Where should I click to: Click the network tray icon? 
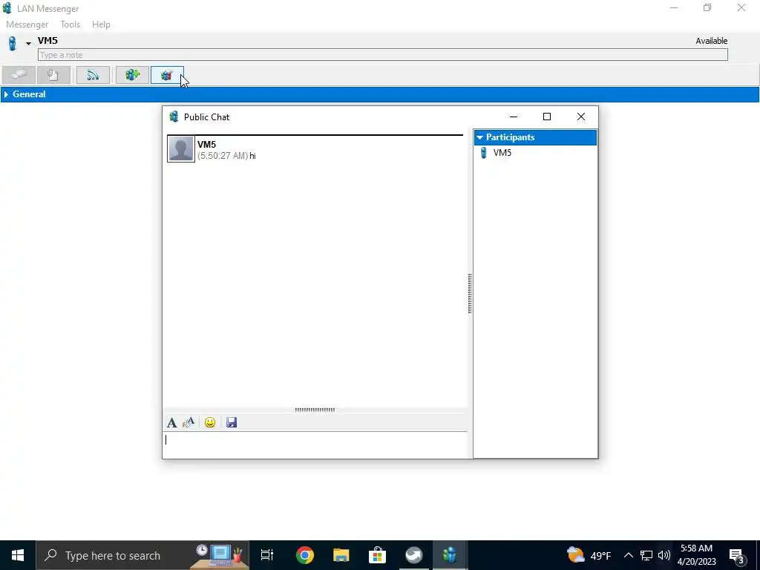[x=646, y=555]
